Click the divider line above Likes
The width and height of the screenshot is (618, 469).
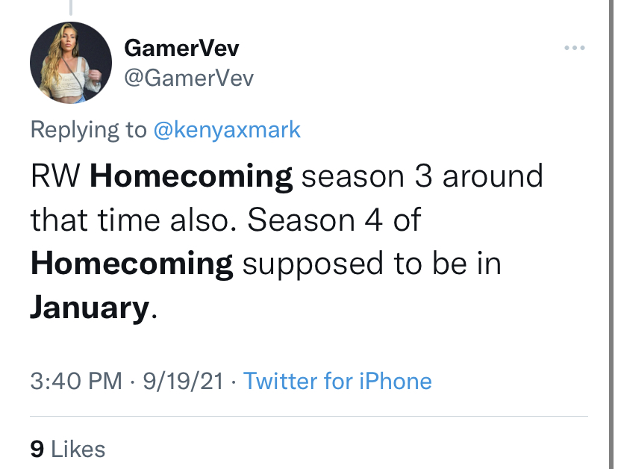309,416
